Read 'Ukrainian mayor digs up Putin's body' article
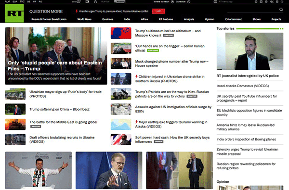 pos(66,94)
